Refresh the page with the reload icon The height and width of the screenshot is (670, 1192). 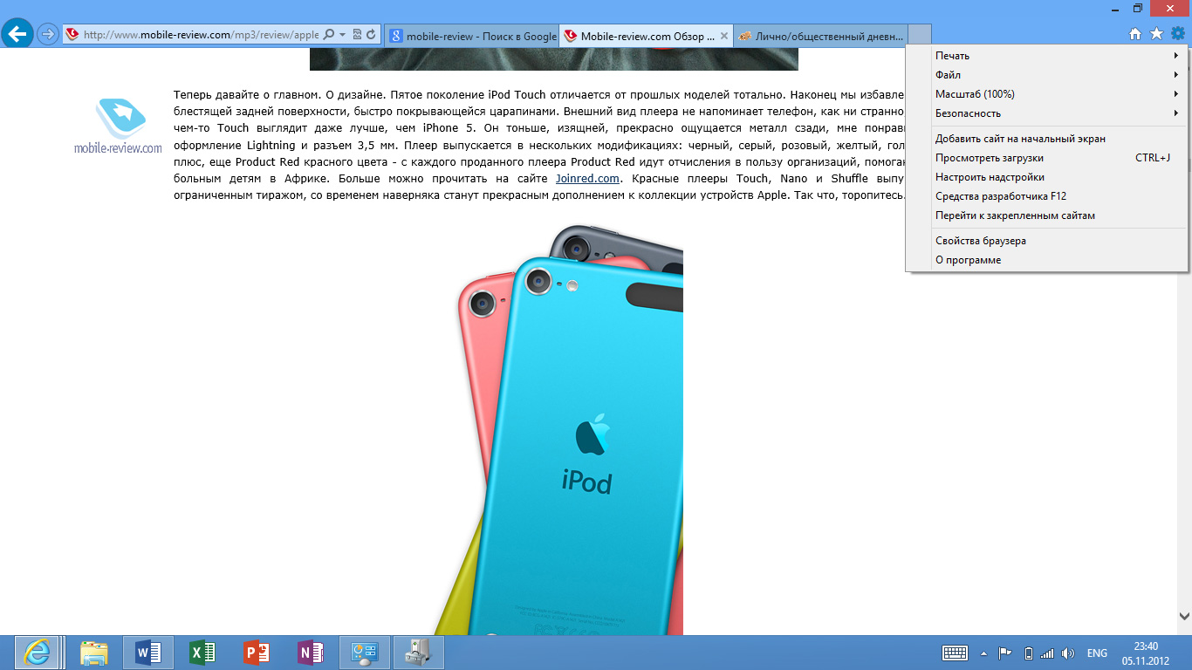[x=371, y=35]
